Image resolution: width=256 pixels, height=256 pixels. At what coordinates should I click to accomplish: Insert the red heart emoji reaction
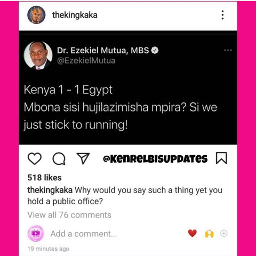193,233
